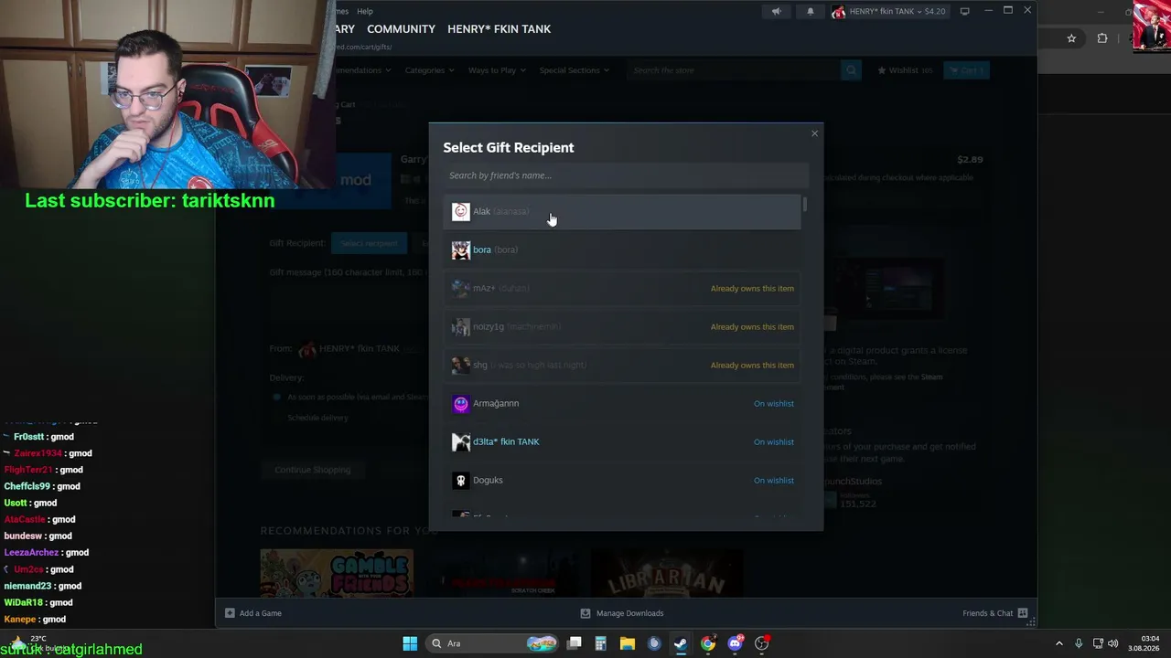Click Continue Shopping button
The width and height of the screenshot is (1171, 658).
point(312,470)
